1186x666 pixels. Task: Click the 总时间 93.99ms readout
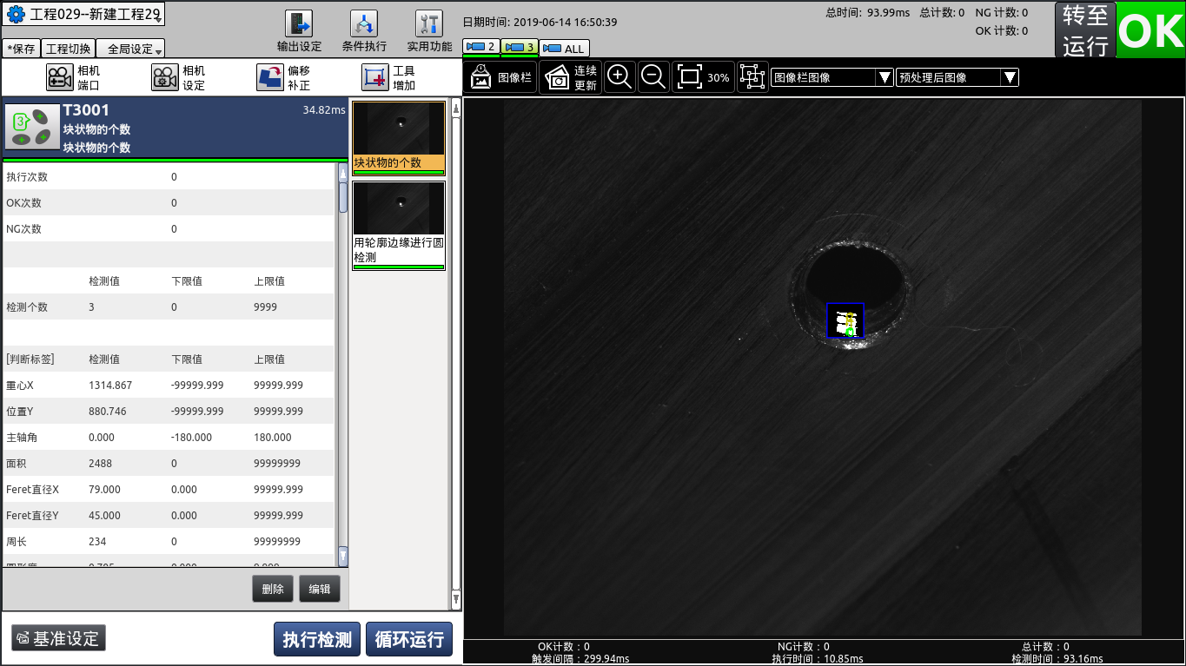tap(867, 13)
